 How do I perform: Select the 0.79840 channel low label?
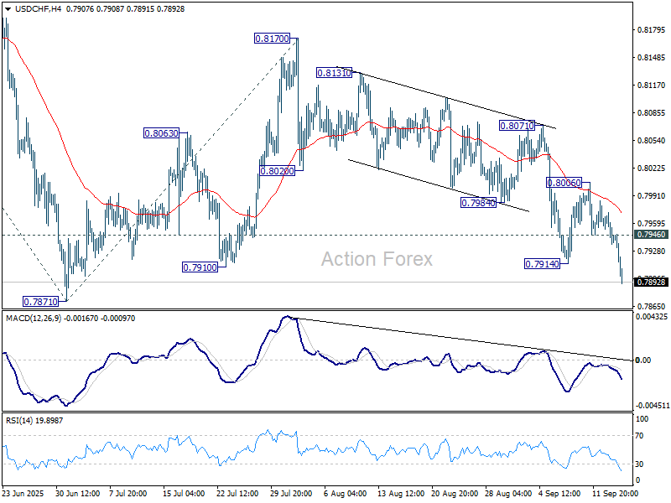point(478,203)
